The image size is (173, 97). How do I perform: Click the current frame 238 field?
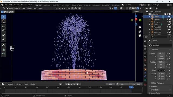(111, 84)
